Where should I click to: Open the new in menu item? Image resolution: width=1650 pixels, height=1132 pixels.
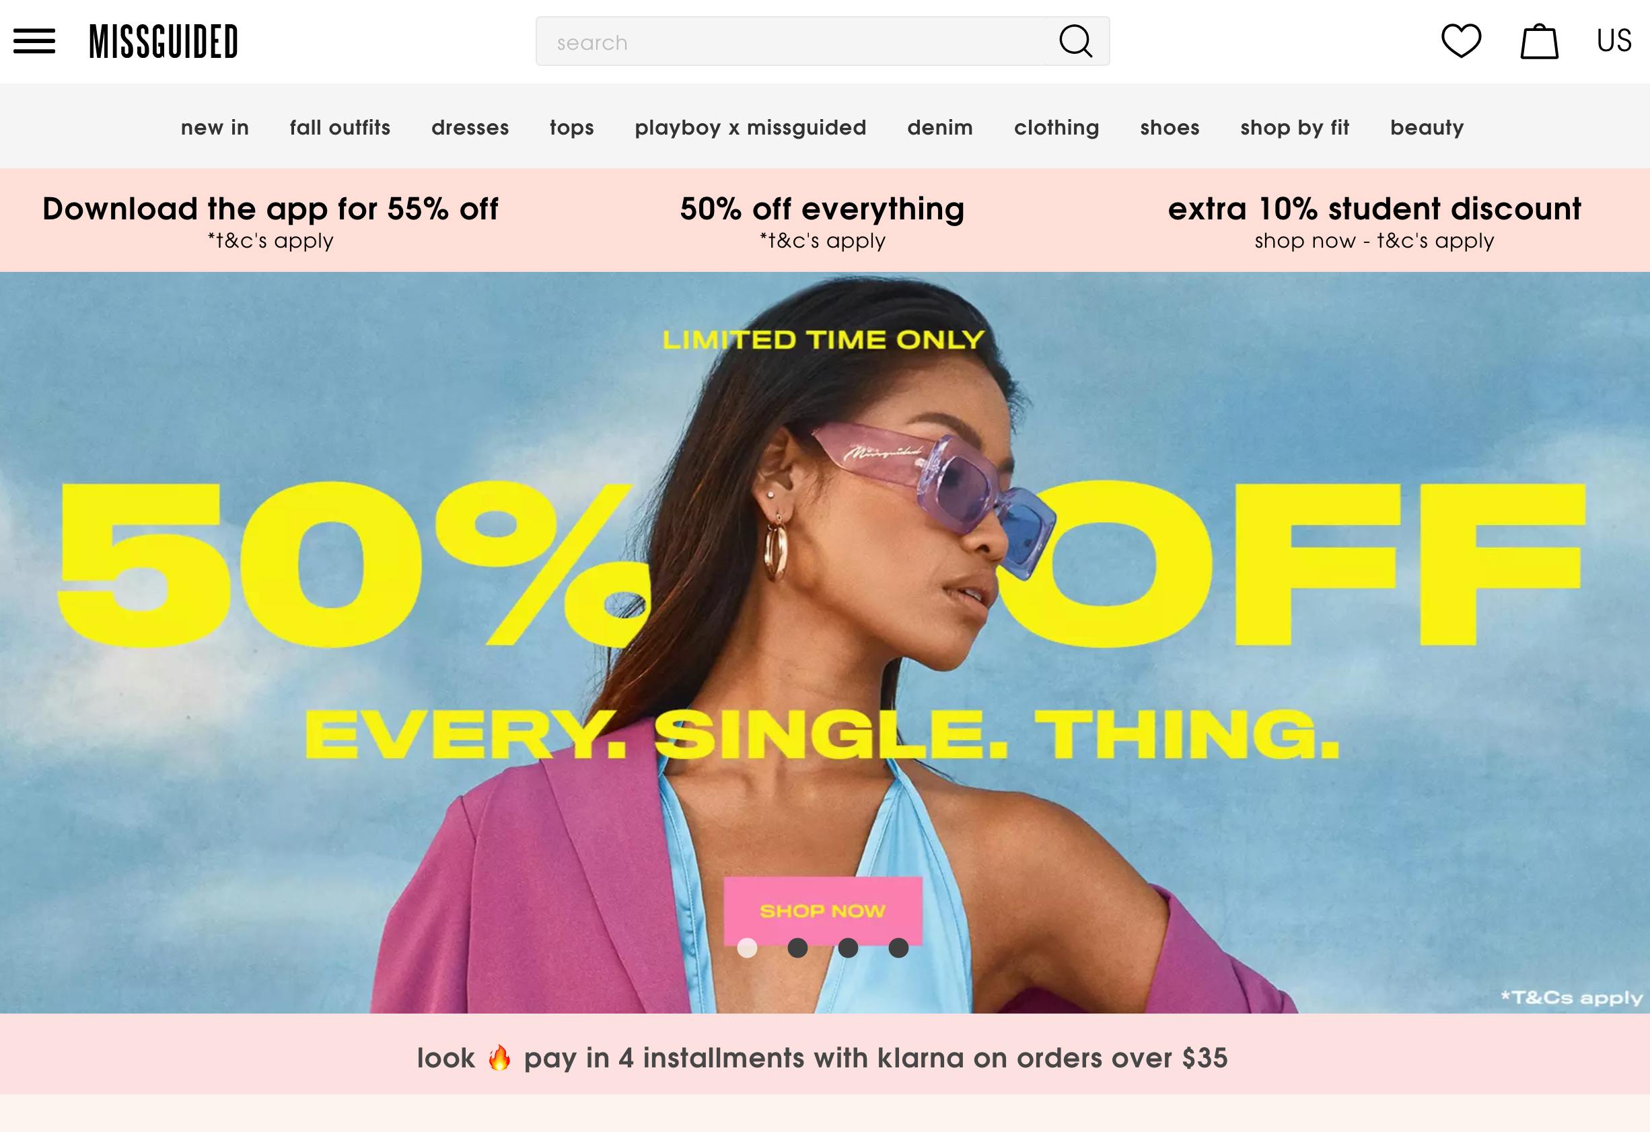click(215, 127)
